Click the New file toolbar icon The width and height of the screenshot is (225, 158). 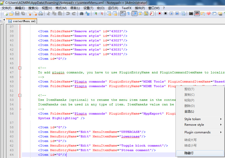pyautogui.click(x=5, y=13)
